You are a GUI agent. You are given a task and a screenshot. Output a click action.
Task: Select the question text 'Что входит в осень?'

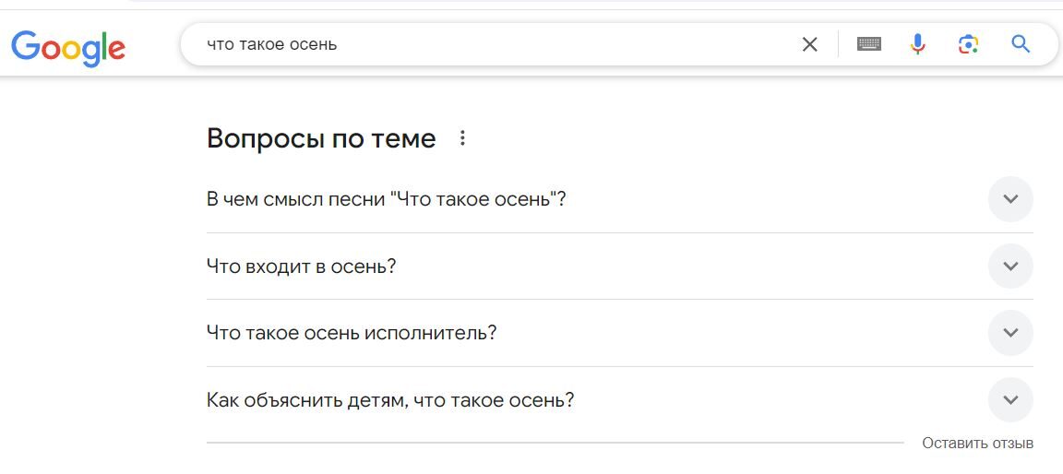[x=301, y=267]
